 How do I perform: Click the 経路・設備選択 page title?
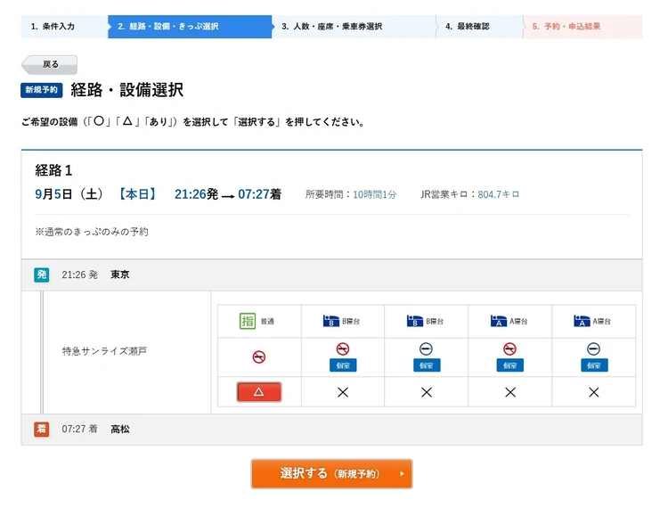click(127, 90)
